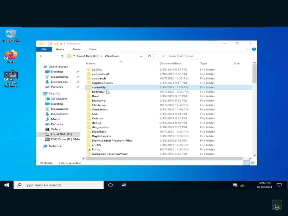Open Task View on taskbar
The height and width of the screenshot is (216, 288).
pyautogui.click(x=124, y=185)
